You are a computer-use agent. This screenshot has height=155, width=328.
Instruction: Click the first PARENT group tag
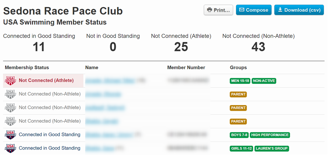pos(238,94)
